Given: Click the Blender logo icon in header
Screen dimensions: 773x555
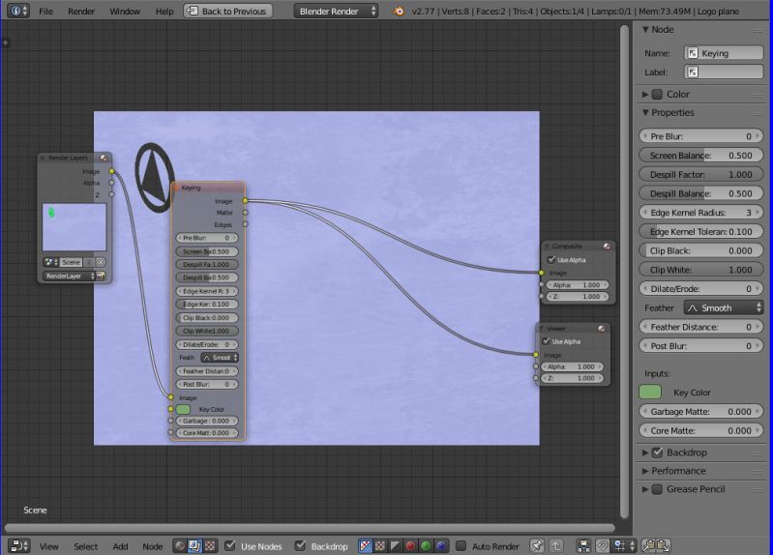Looking at the screenshot, I should tap(399, 11).
